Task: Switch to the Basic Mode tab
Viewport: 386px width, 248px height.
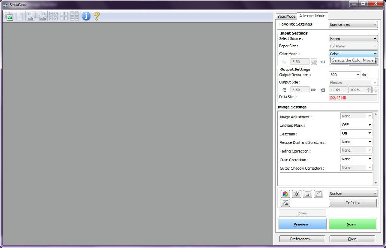Action: (286, 17)
